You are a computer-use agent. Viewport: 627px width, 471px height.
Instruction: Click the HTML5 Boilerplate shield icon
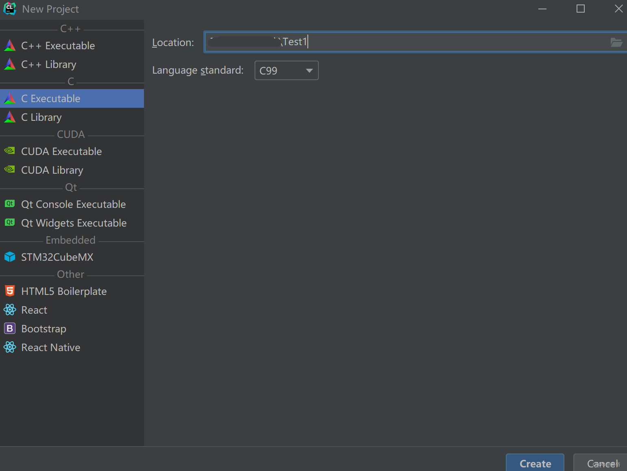10,291
